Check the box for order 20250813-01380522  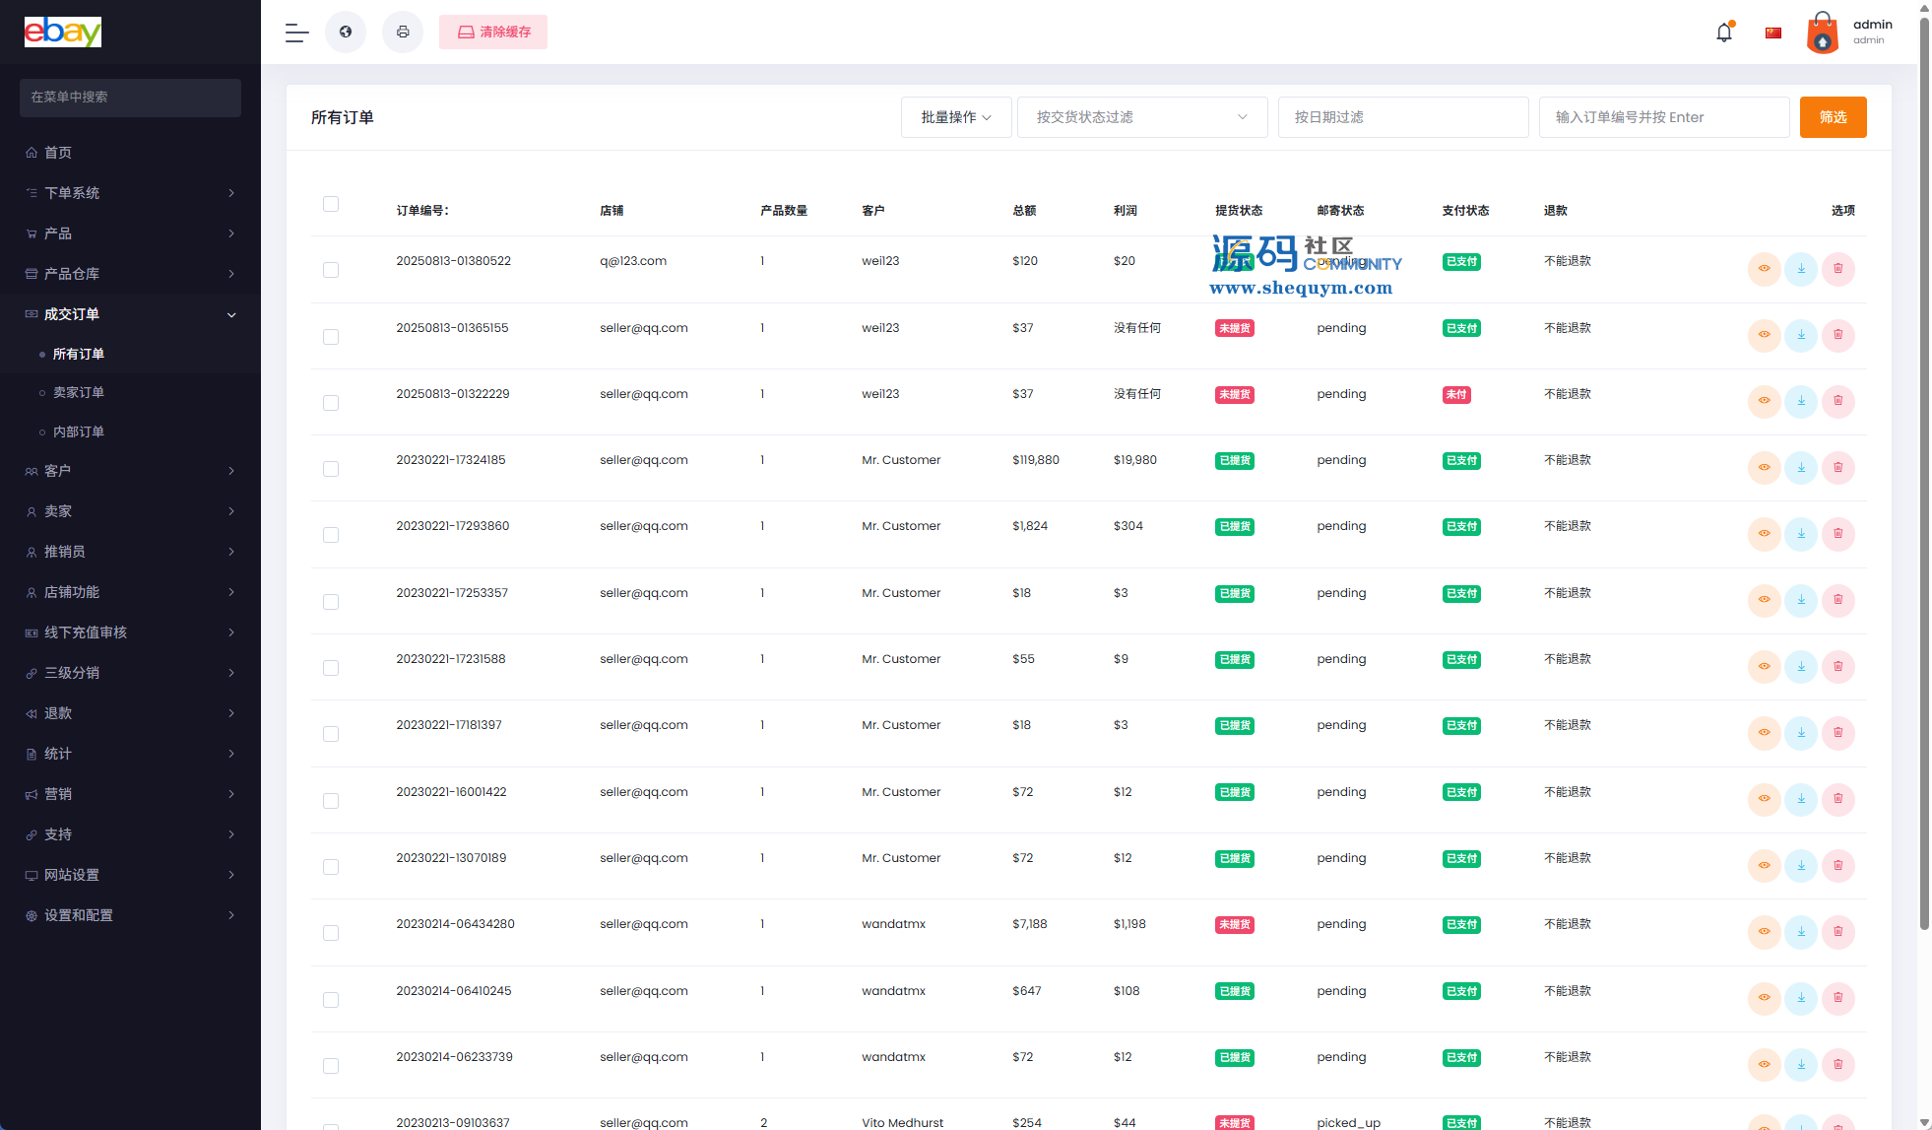(331, 270)
